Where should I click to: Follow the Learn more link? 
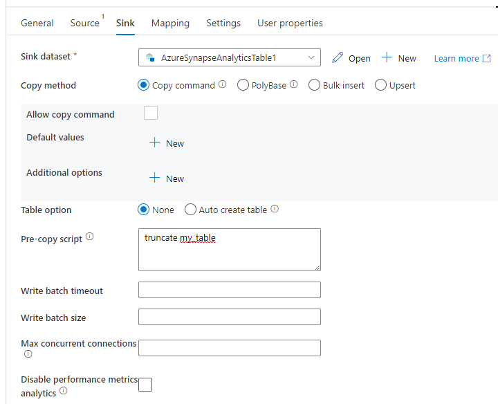pyautogui.click(x=456, y=58)
